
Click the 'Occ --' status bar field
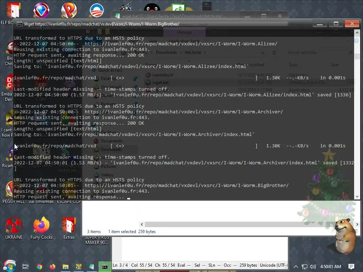coord(230,265)
